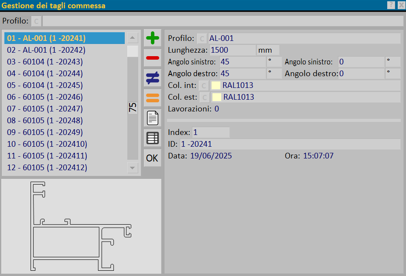Image resolution: width=406 pixels, height=276 pixels.
Task: Confirm with the OK button
Action: (153, 158)
